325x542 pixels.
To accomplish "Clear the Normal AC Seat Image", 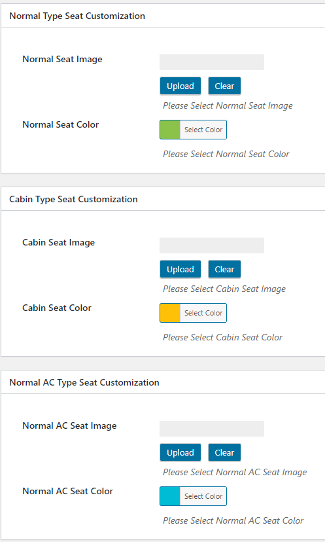I will pyautogui.click(x=224, y=452).
